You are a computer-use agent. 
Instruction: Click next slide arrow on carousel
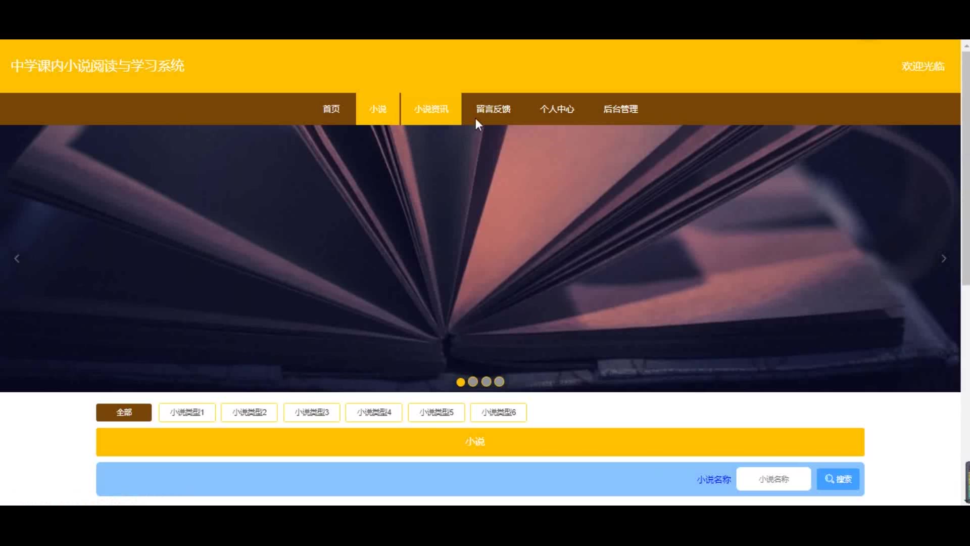[x=943, y=259]
